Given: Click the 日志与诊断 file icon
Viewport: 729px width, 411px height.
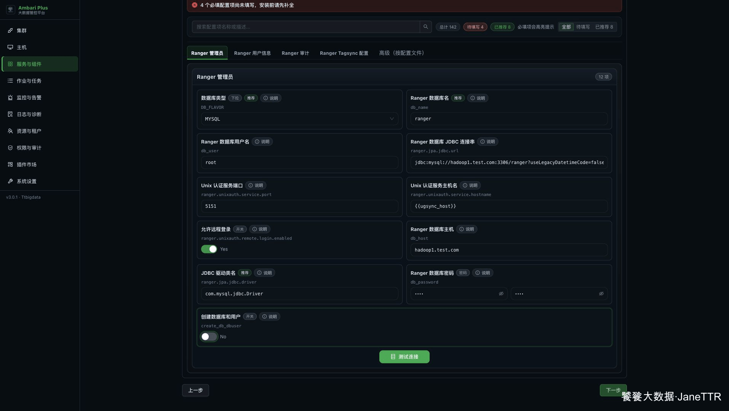Looking at the screenshot, I should point(10,114).
